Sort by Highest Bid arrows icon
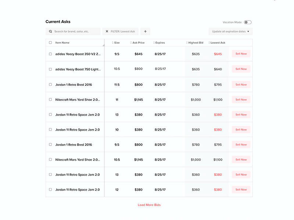This screenshot has height=220, width=294. pyautogui.click(x=187, y=43)
